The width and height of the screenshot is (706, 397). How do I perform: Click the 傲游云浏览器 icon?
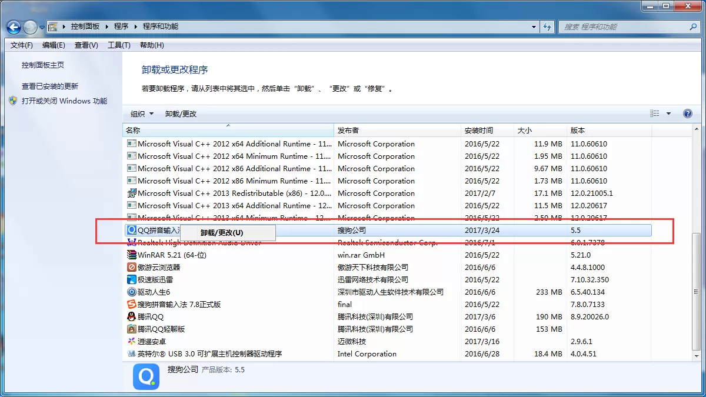132,268
